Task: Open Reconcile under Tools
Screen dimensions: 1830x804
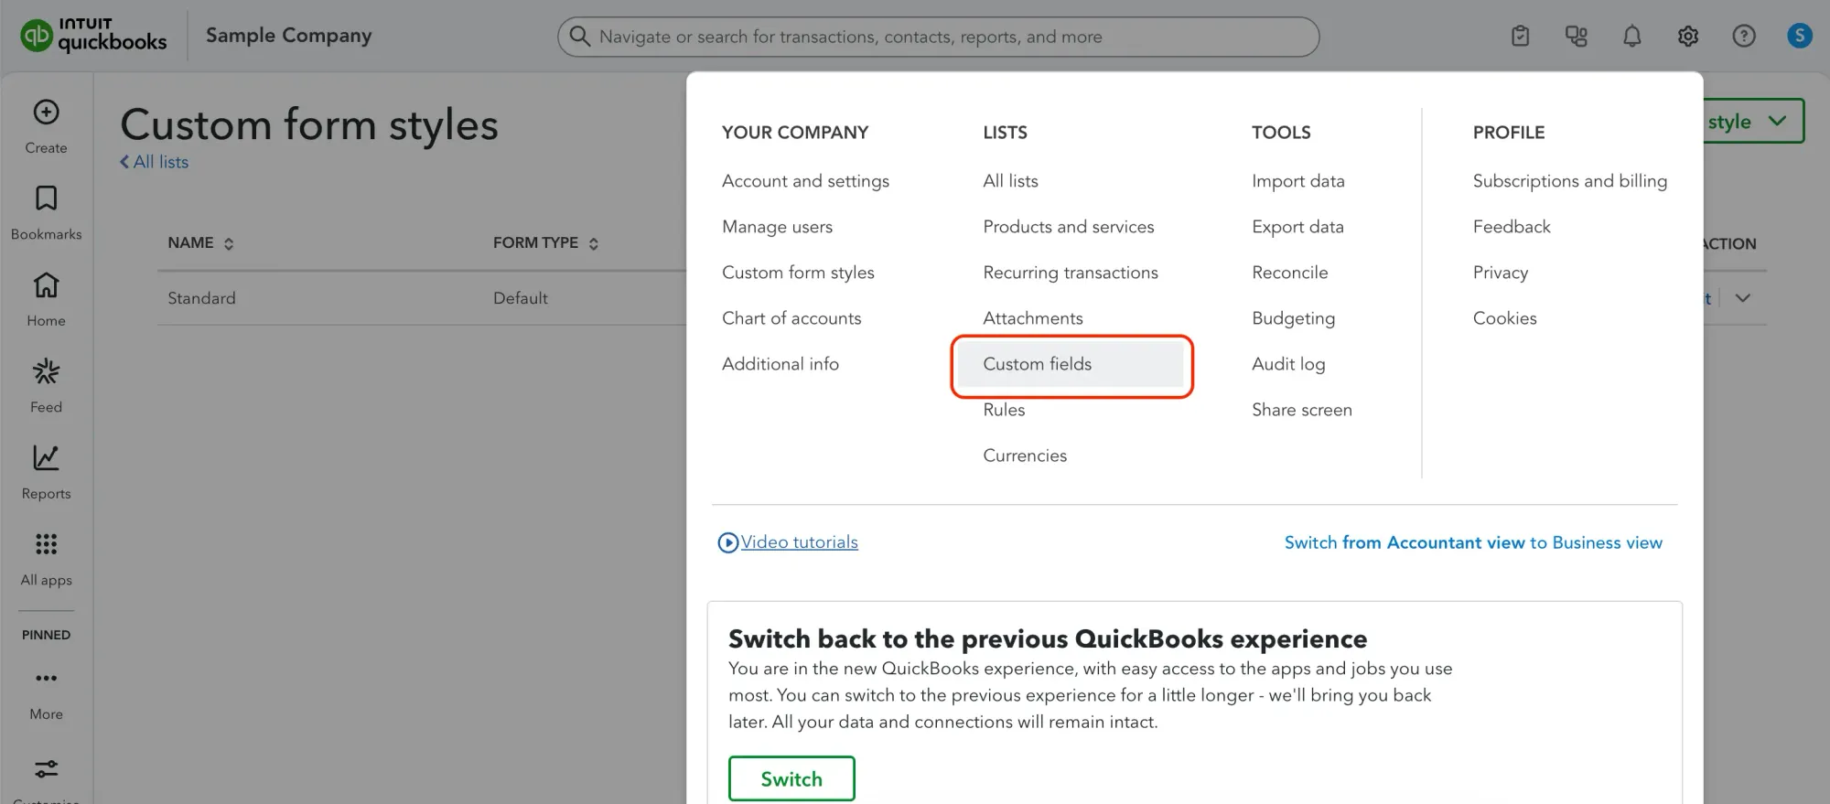Action: [x=1289, y=272]
